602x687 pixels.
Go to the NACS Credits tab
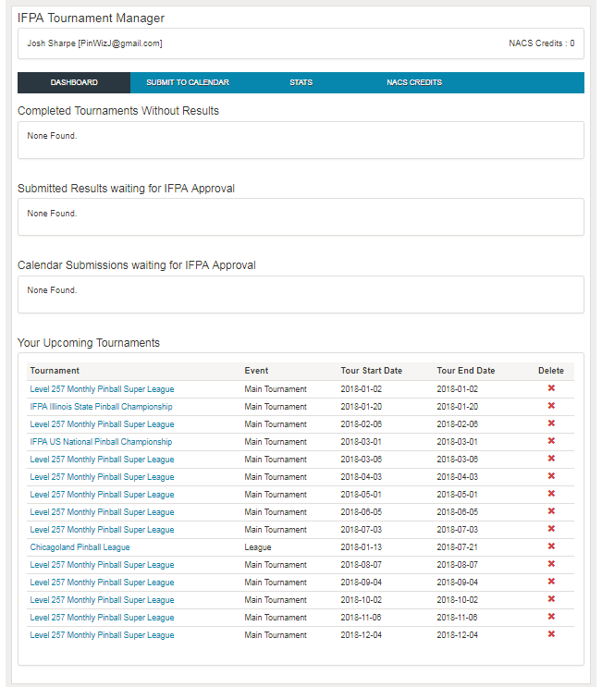coord(414,82)
